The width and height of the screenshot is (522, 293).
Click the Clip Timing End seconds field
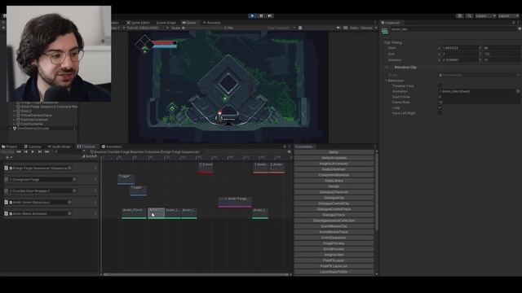pos(460,54)
